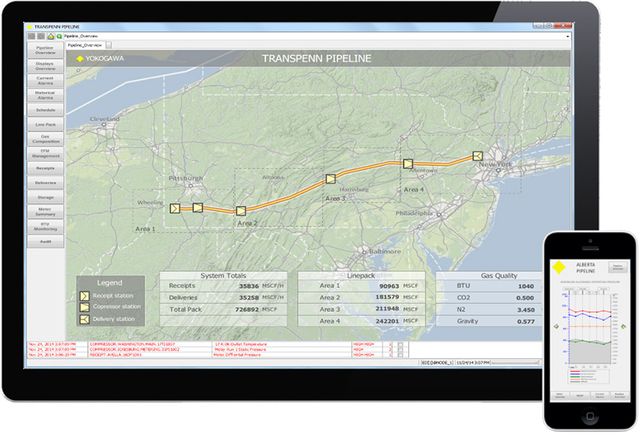Check the acknowledge box on first alarm row

pyautogui.click(x=400, y=344)
